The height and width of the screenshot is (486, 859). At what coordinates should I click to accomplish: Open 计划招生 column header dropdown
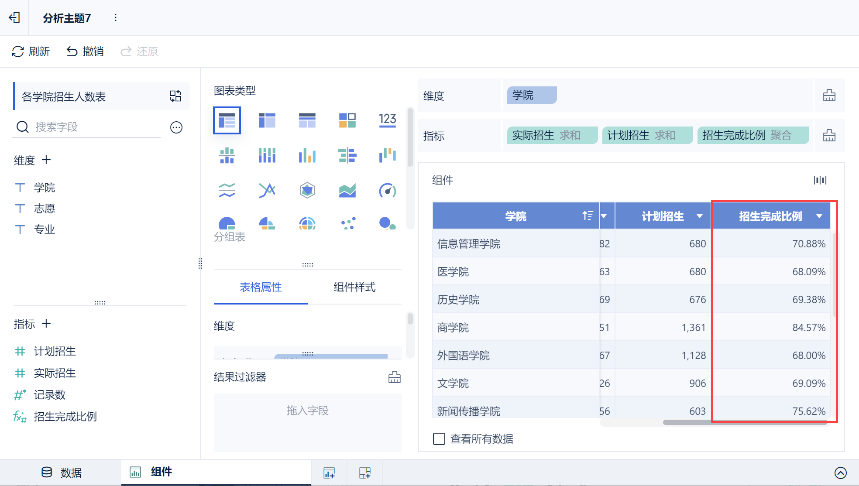pos(700,216)
